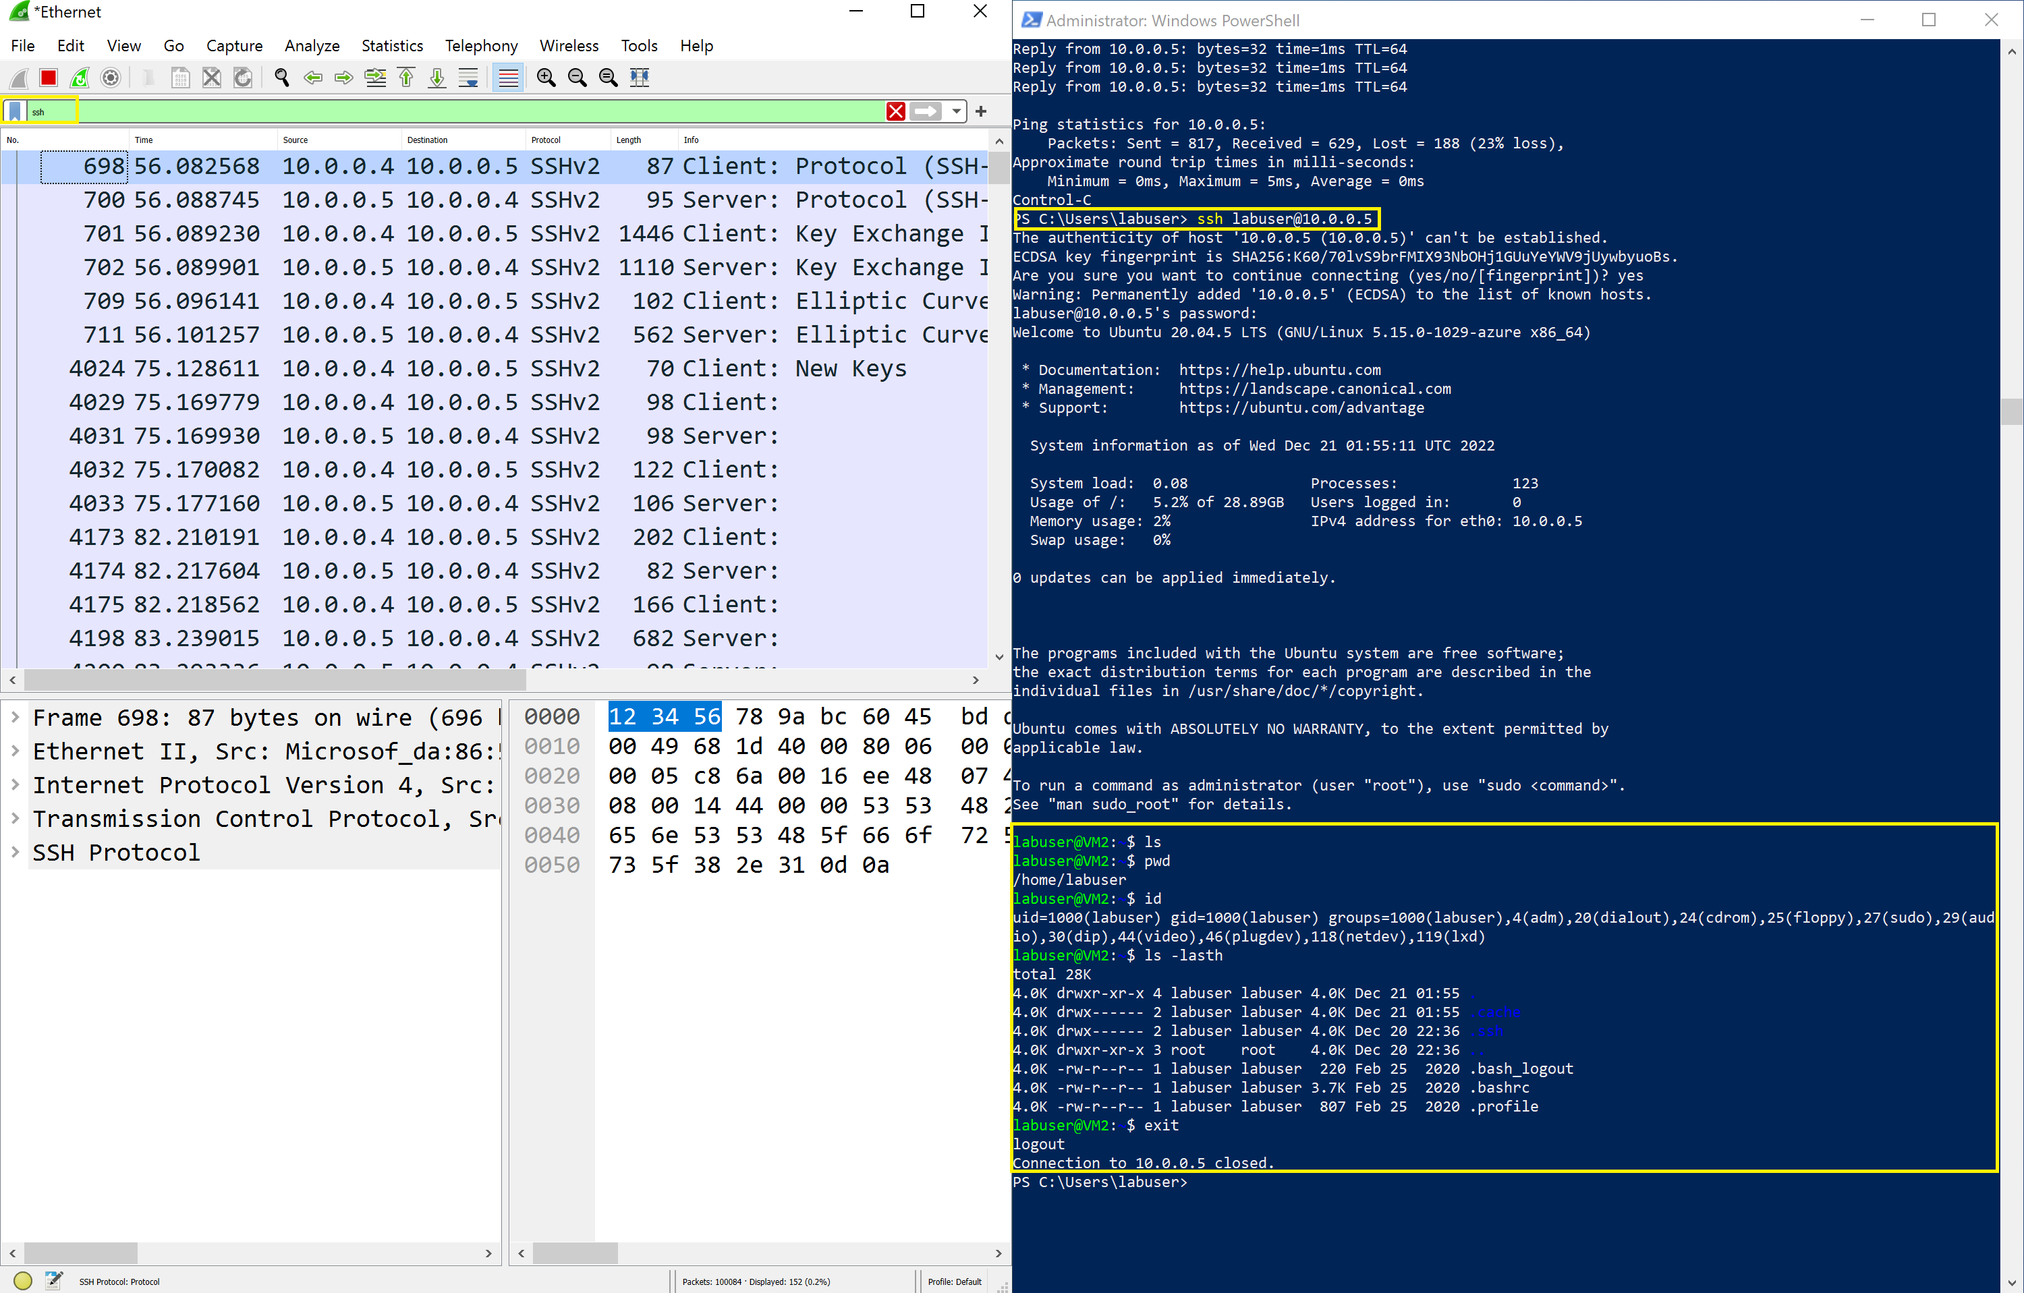Restart the current capture
Image resolution: width=2024 pixels, height=1293 pixels.
(80, 78)
